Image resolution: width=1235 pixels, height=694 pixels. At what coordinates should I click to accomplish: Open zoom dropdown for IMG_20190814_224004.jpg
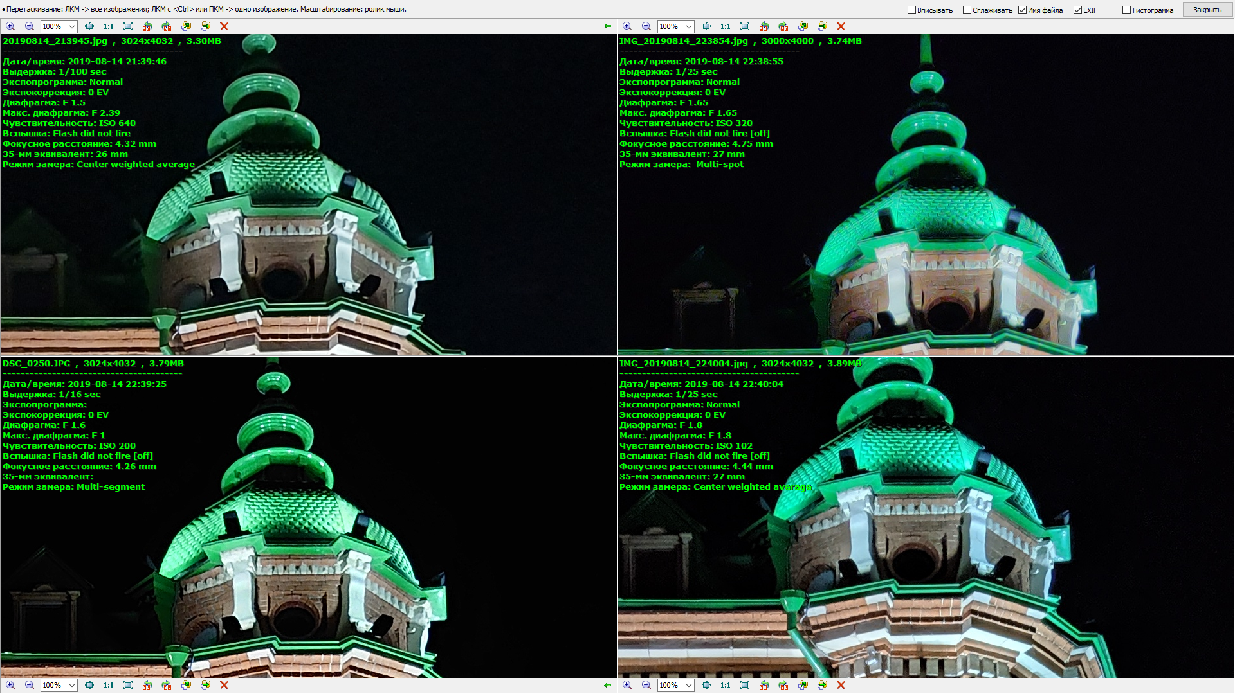coord(689,685)
